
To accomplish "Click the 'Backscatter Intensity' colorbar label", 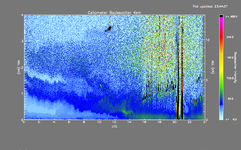I will 235,67.
